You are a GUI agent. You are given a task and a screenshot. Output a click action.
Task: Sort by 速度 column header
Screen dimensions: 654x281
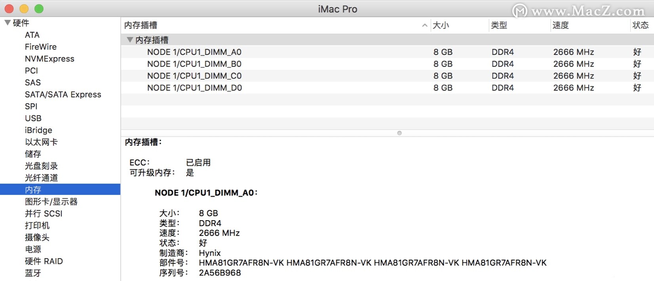click(x=561, y=25)
